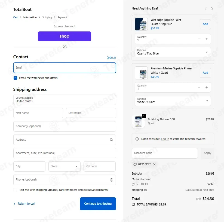Click the $24.30 total amount
The image size is (224, 222).
pyautogui.click(x=208, y=199)
